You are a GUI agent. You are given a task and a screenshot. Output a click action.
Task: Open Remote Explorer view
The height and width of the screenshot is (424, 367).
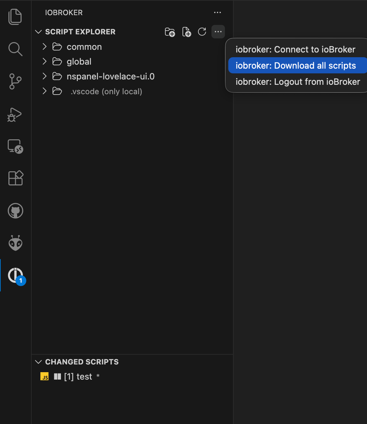pos(15,146)
